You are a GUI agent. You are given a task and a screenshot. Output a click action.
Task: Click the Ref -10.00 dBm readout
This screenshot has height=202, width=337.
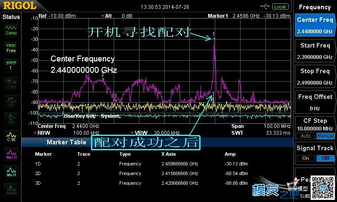(57, 16)
